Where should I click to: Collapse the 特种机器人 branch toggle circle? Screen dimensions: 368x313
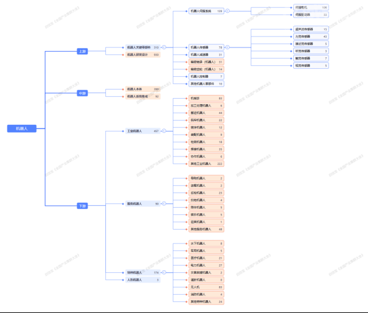tap(164, 273)
